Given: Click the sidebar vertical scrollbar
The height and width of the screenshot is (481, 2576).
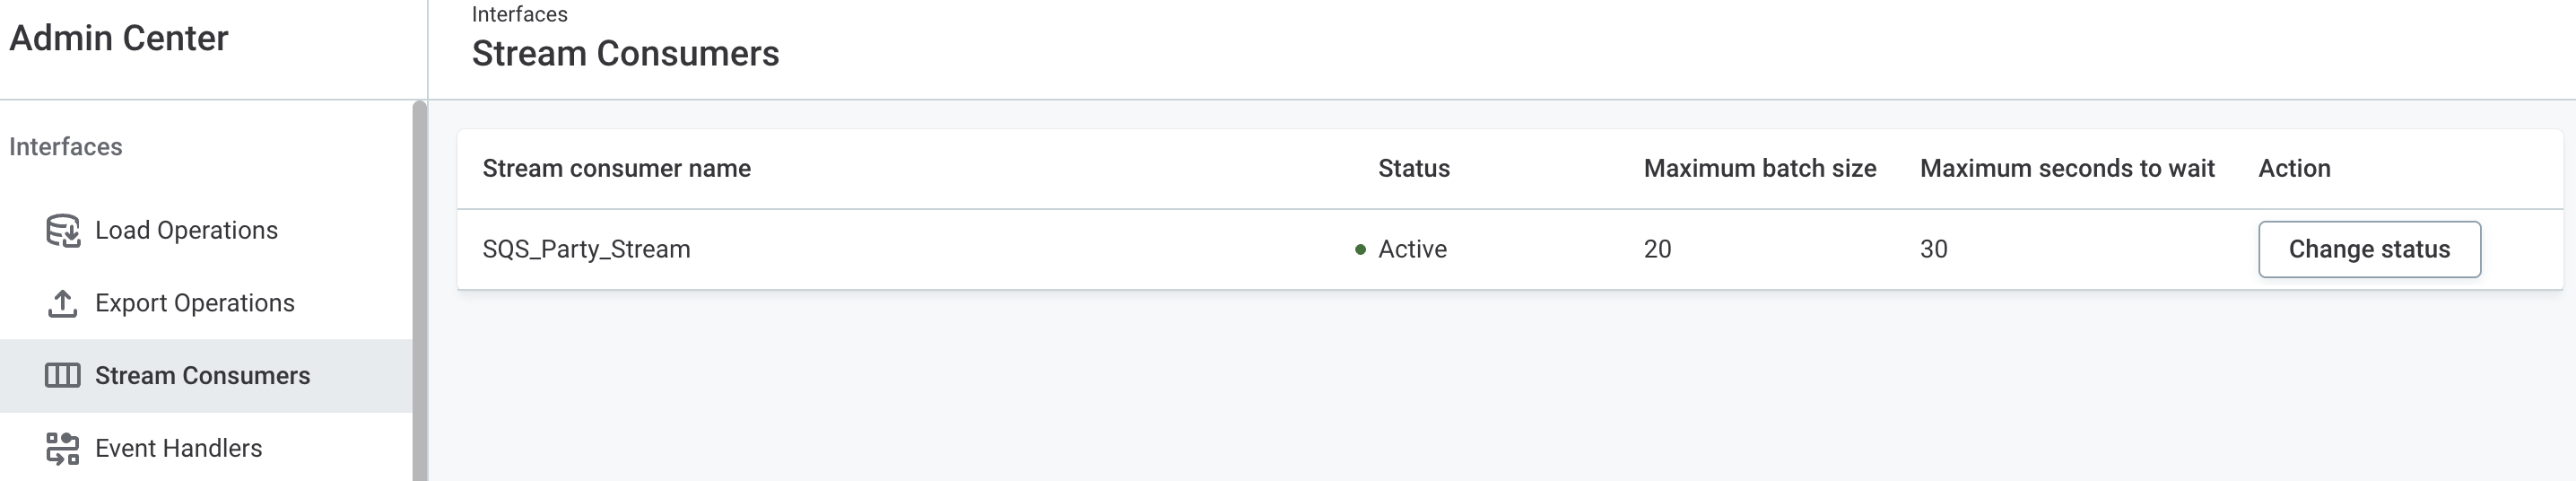Looking at the screenshot, I should (x=419, y=290).
